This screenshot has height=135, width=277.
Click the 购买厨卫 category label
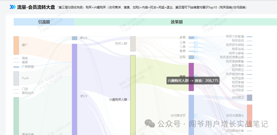(238, 70)
